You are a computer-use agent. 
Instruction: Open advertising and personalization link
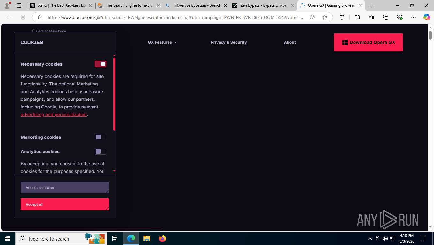pyautogui.click(x=54, y=115)
